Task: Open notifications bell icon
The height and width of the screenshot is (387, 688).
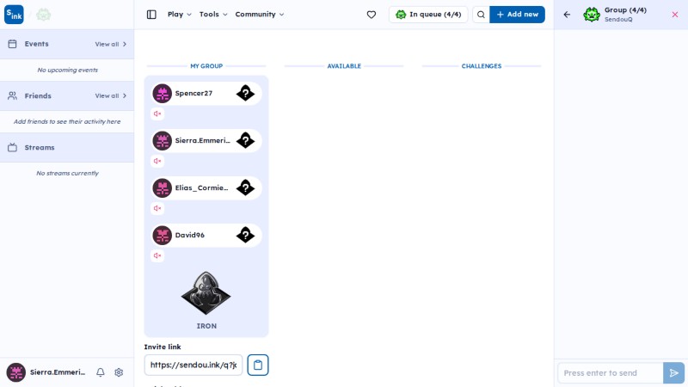Action: coord(101,372)
